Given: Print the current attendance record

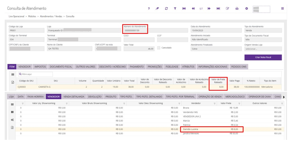Looking at the screenshot, I should [237, 9].
